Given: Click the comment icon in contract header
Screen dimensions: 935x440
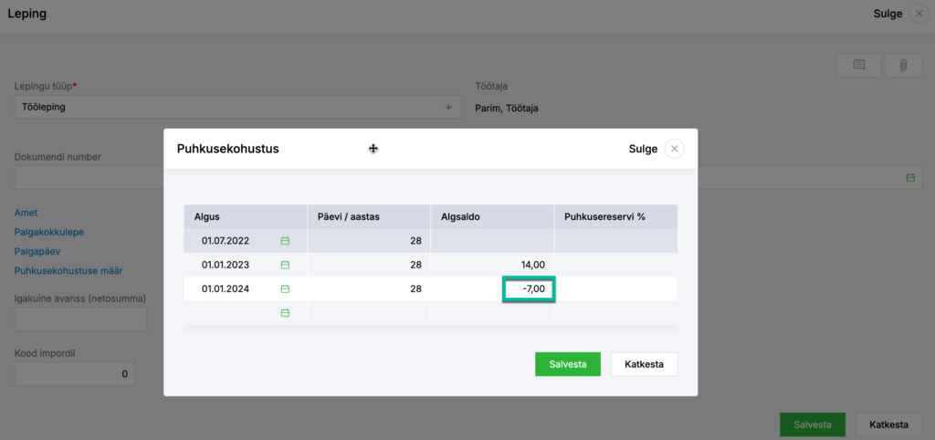Looking at the screenshot, I should click(858, 66).
